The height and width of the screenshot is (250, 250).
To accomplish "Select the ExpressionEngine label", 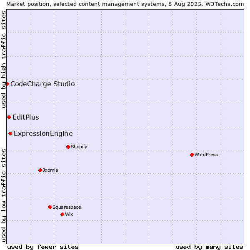I will (43, 134).
